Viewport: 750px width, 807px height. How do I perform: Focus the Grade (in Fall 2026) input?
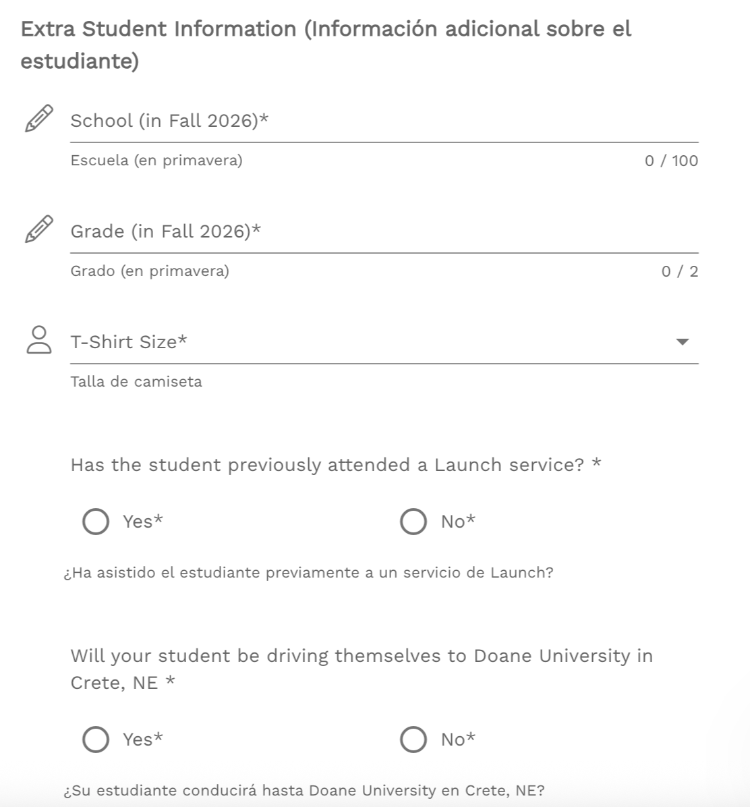[x=384, y=232]
